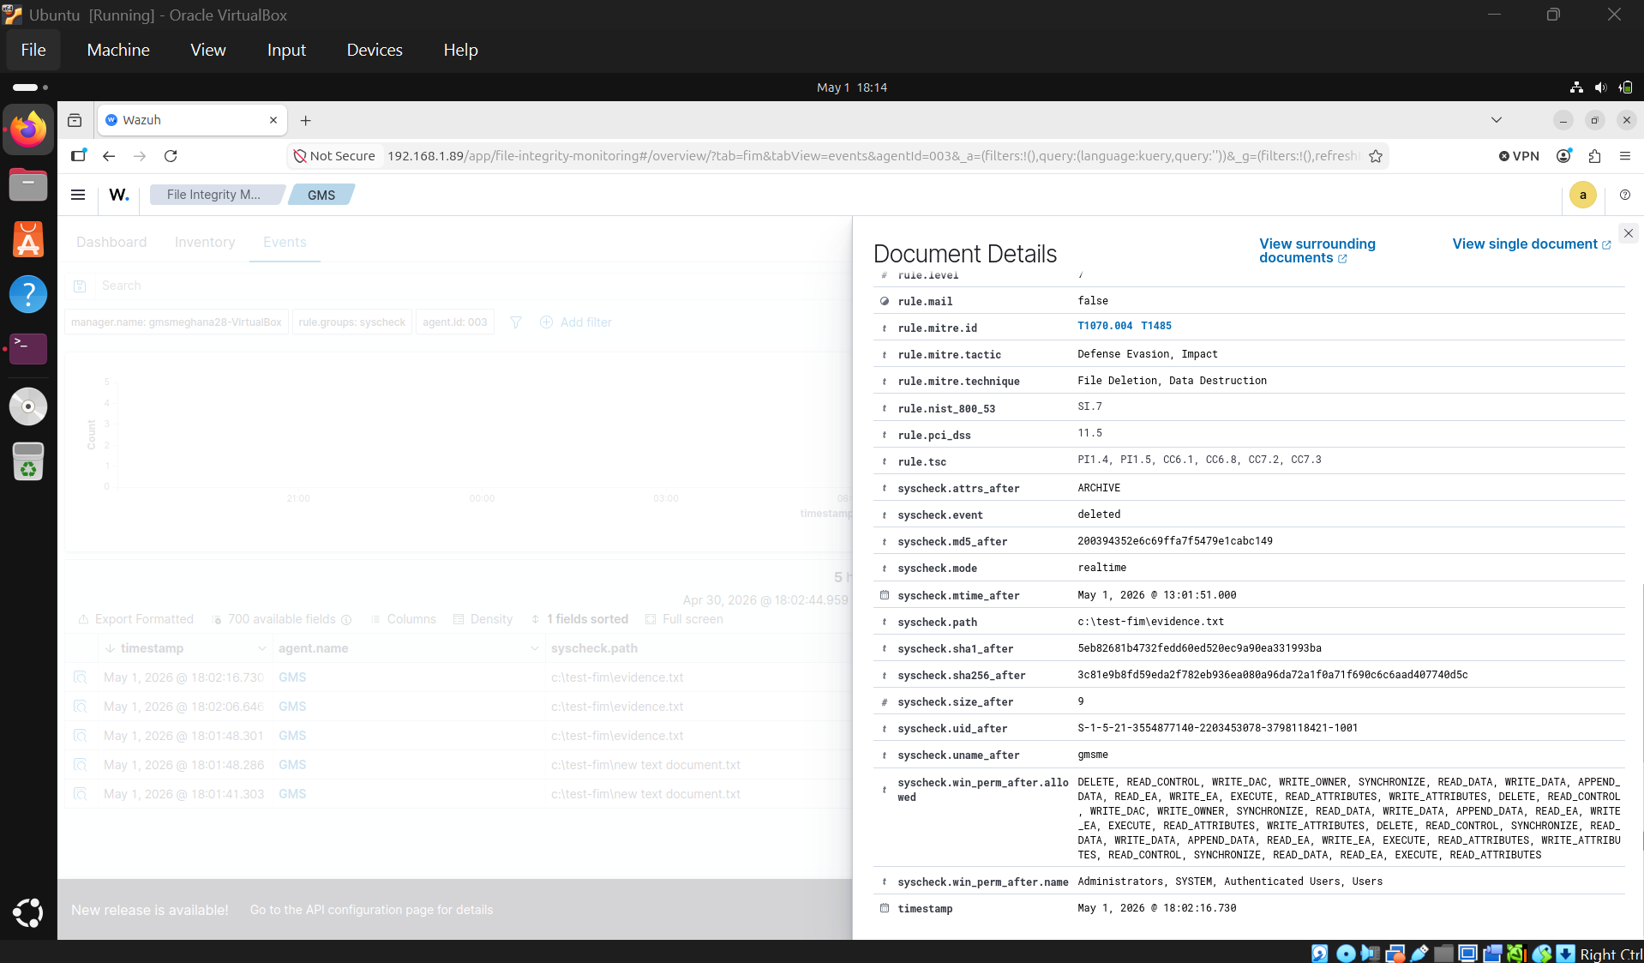Click Not Secure site info indicator
The image size is (1644, 963).
tap(334, 156)
